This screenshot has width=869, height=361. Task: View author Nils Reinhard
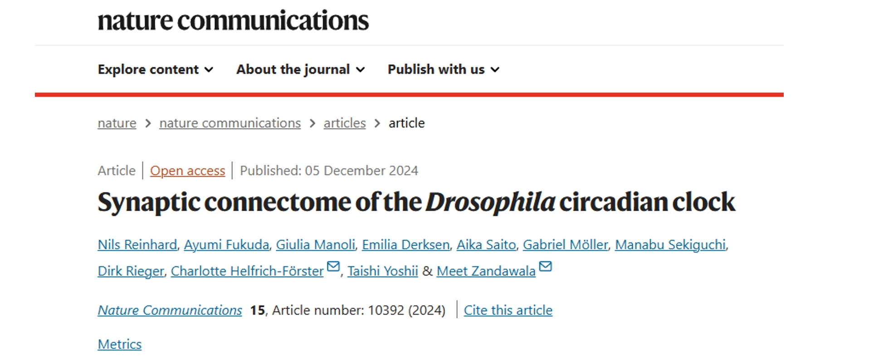pyautogui.click(x=137, y=245)
